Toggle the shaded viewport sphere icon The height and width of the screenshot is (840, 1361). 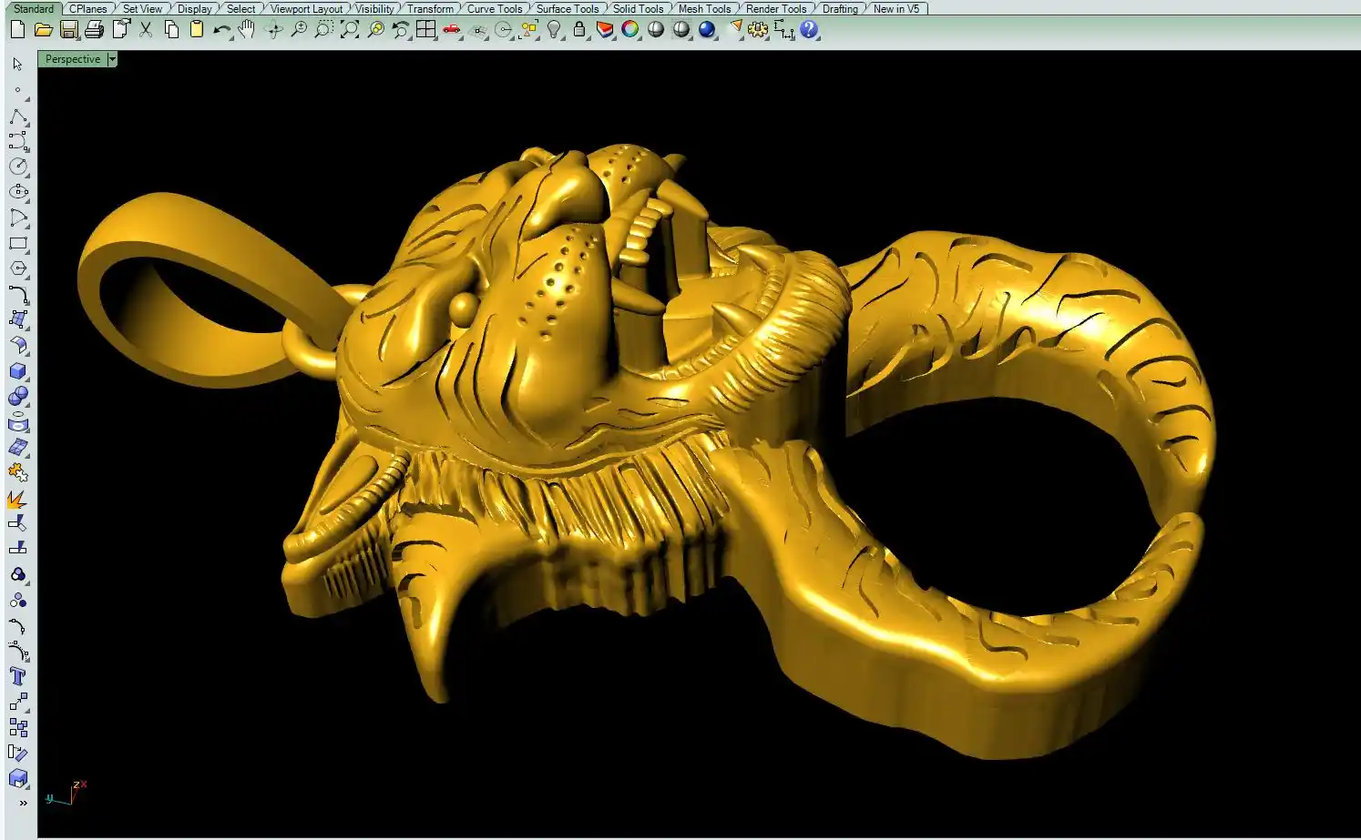coord(655,30)
